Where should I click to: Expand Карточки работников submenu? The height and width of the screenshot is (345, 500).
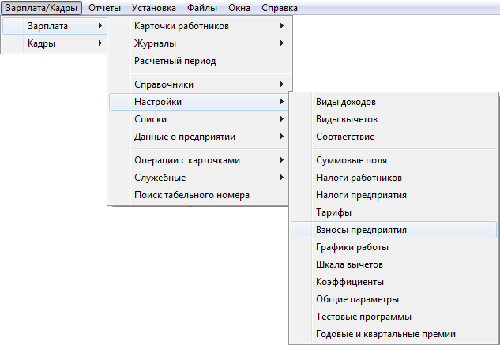(x=200, y=26)
